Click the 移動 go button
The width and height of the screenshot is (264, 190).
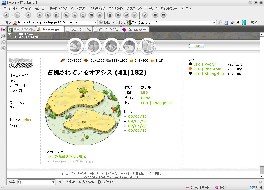[105, 22]
